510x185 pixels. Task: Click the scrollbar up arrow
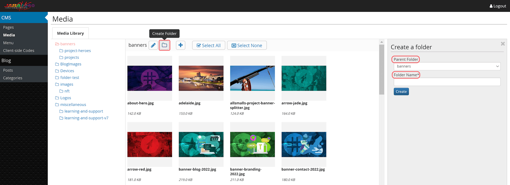click(x=382, y=42)
